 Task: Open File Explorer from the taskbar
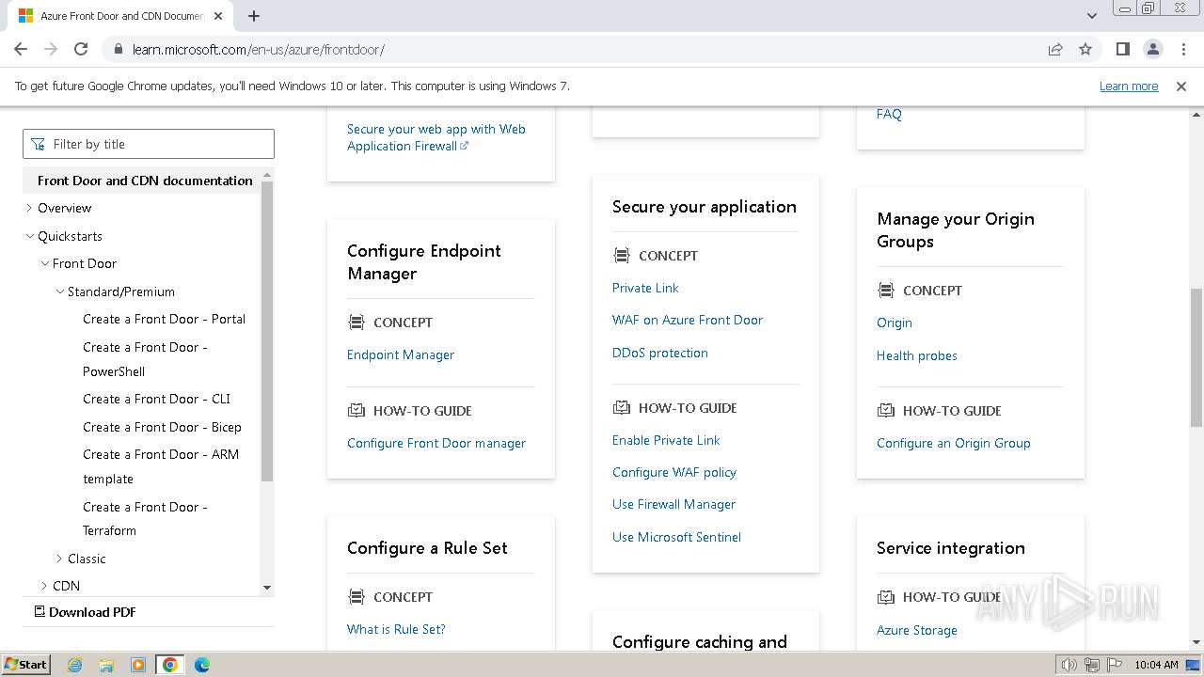tap(106, 665)
